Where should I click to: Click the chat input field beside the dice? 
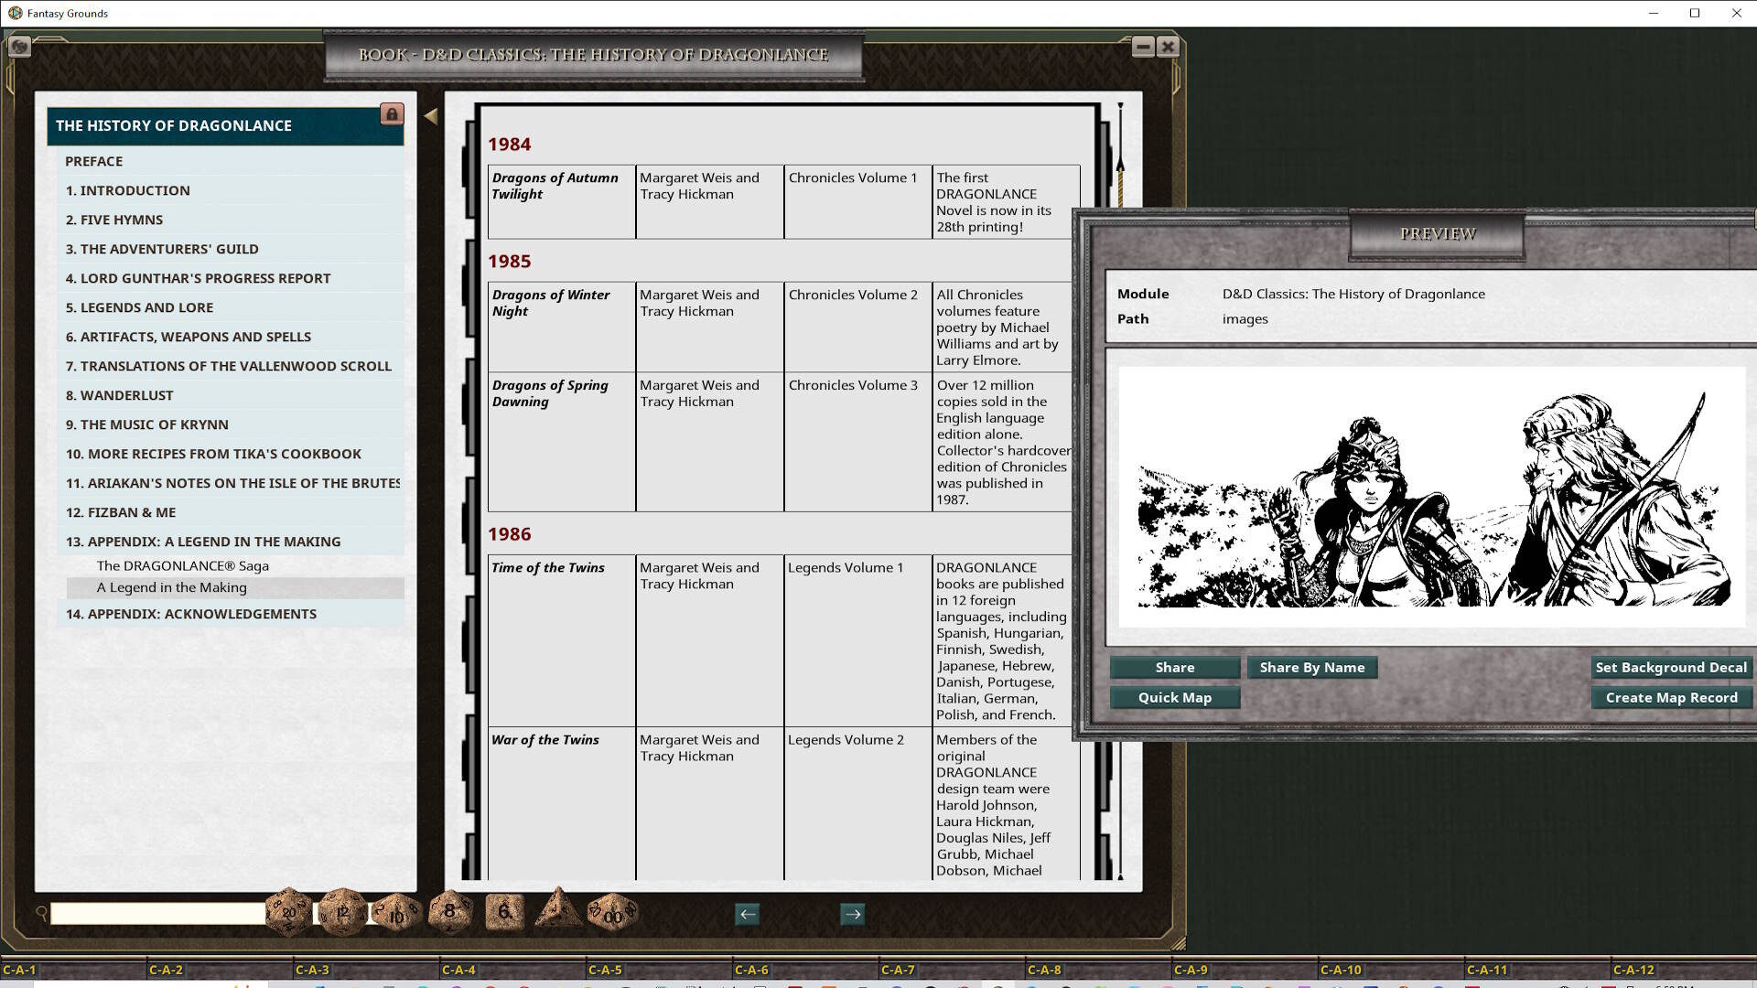pos(157,913)
